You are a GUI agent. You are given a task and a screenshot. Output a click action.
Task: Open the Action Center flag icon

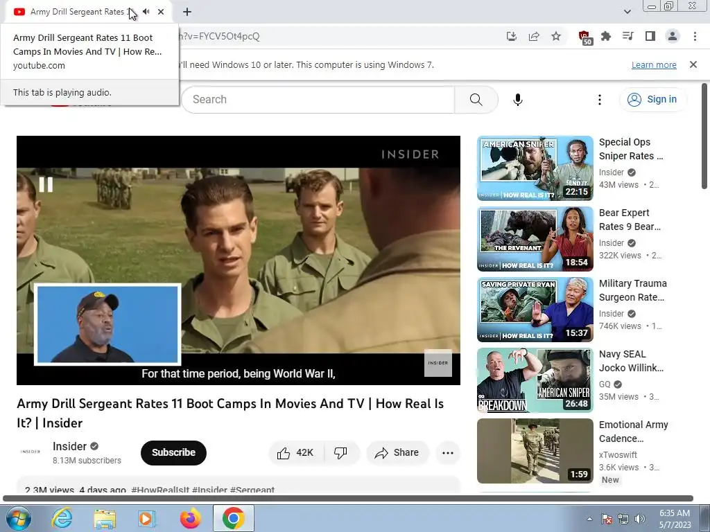607,519
